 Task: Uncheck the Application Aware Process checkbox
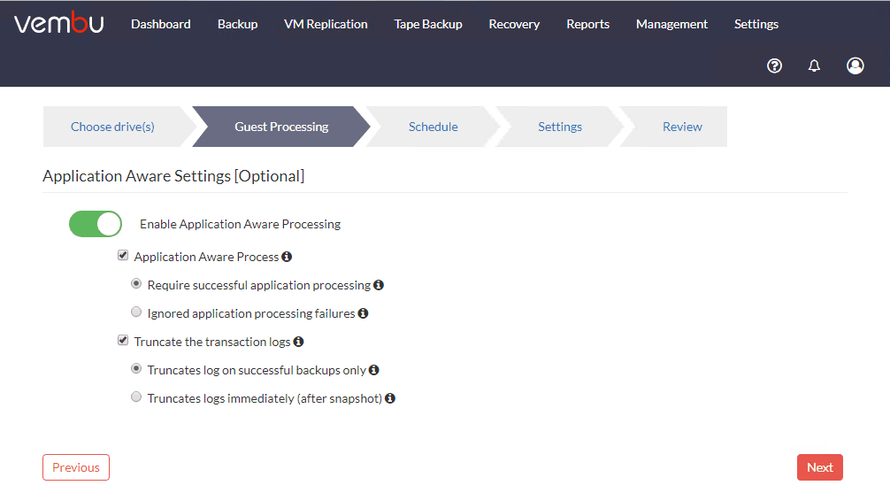click(x=123, y=256)
